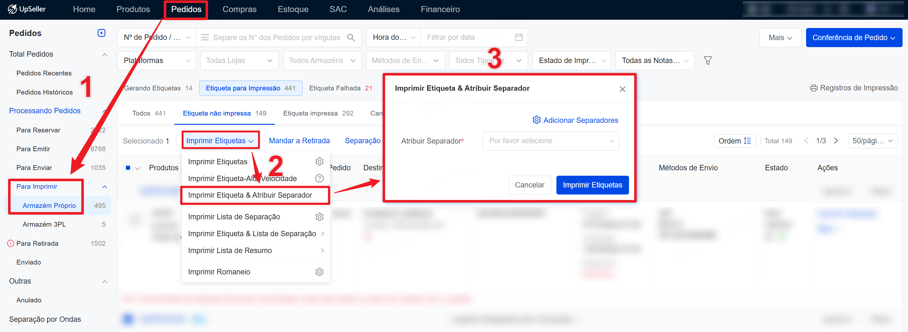
Task: Click gear icon for Imprimir Lista de Separação
Action: [319, 217]
